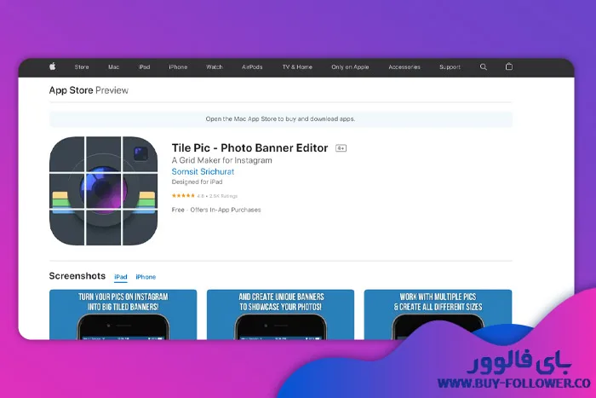Open the iPhone navigation menu item

pos(178,67)
